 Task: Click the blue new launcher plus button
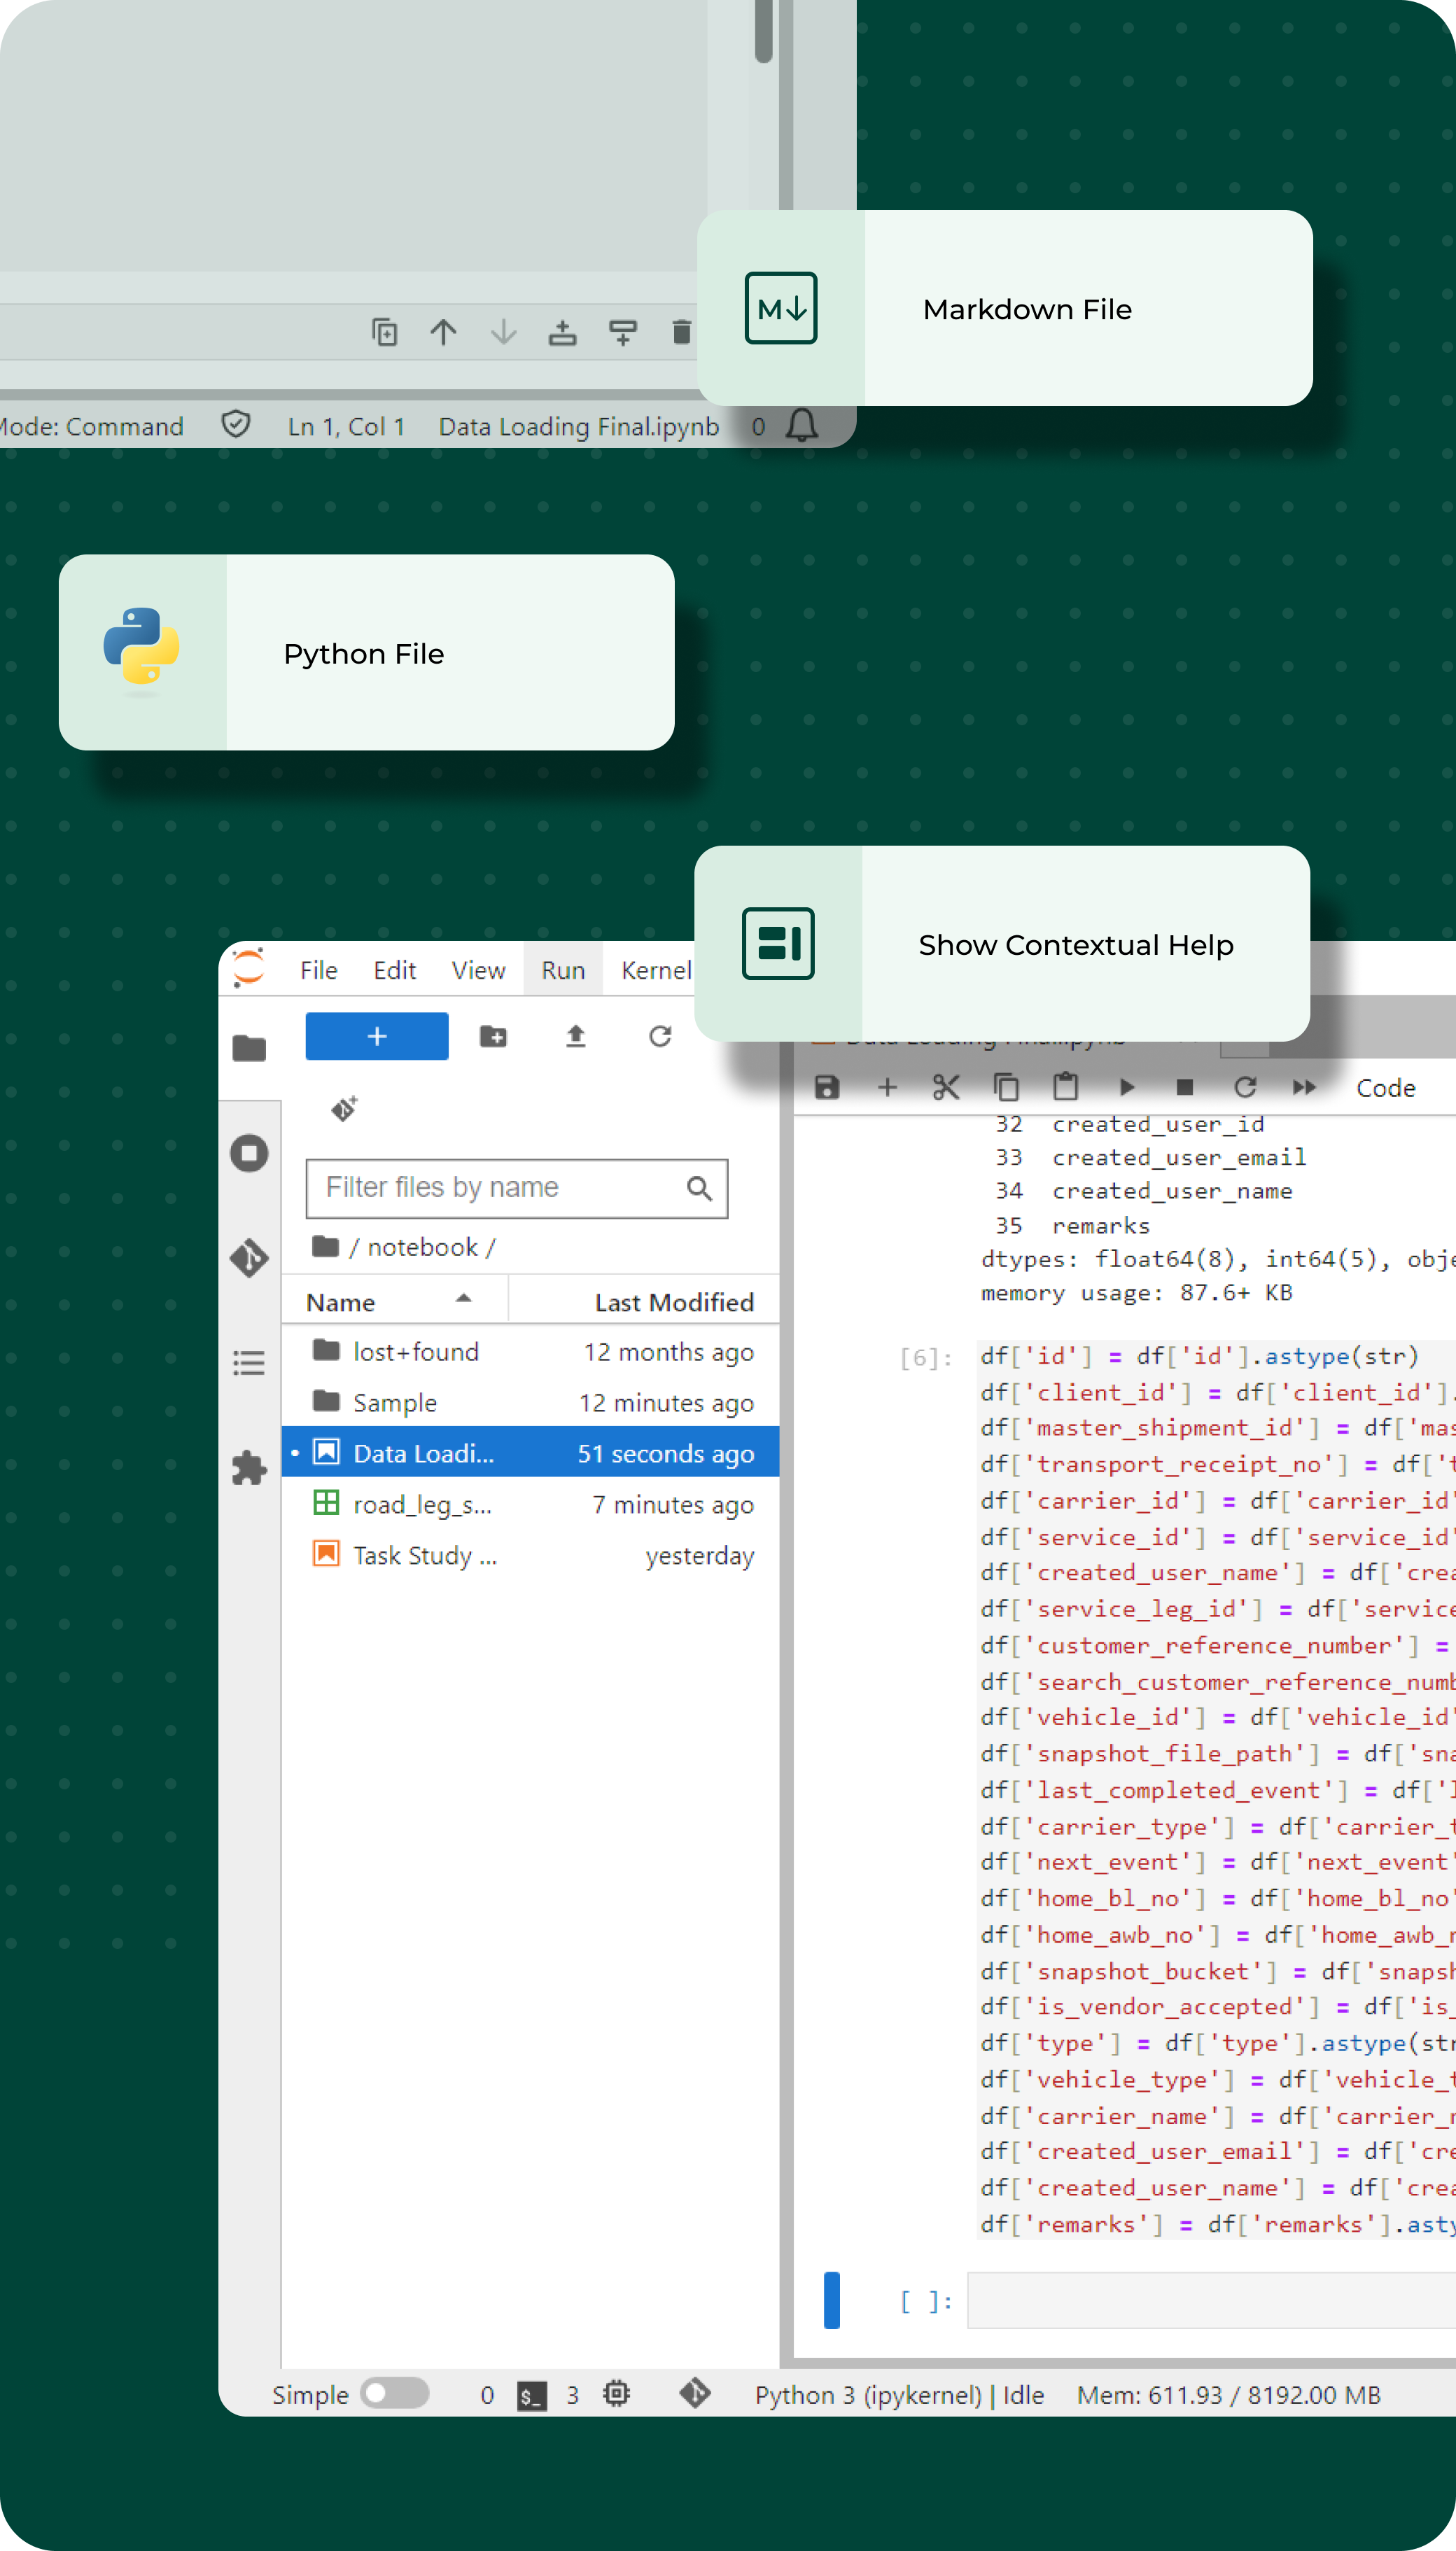coord(377,1036)
